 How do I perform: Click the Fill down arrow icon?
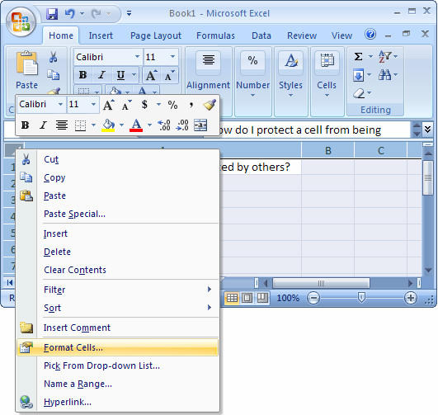tap(358, 75)
